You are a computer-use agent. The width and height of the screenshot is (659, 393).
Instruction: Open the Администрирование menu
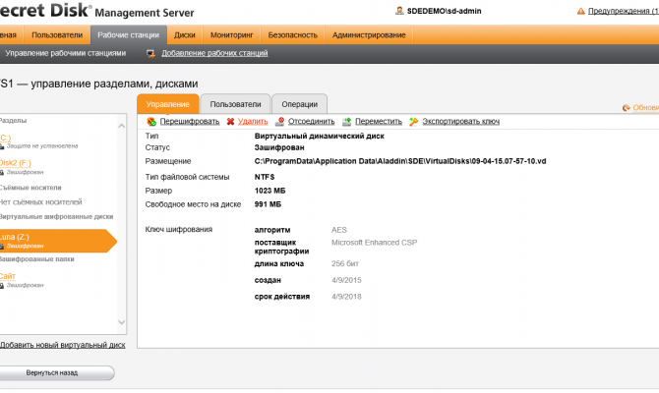369,35
